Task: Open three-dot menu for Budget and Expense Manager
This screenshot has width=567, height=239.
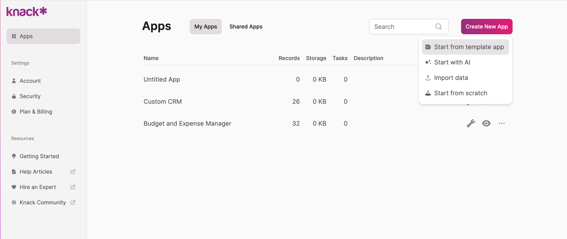Action: point(502,124)
